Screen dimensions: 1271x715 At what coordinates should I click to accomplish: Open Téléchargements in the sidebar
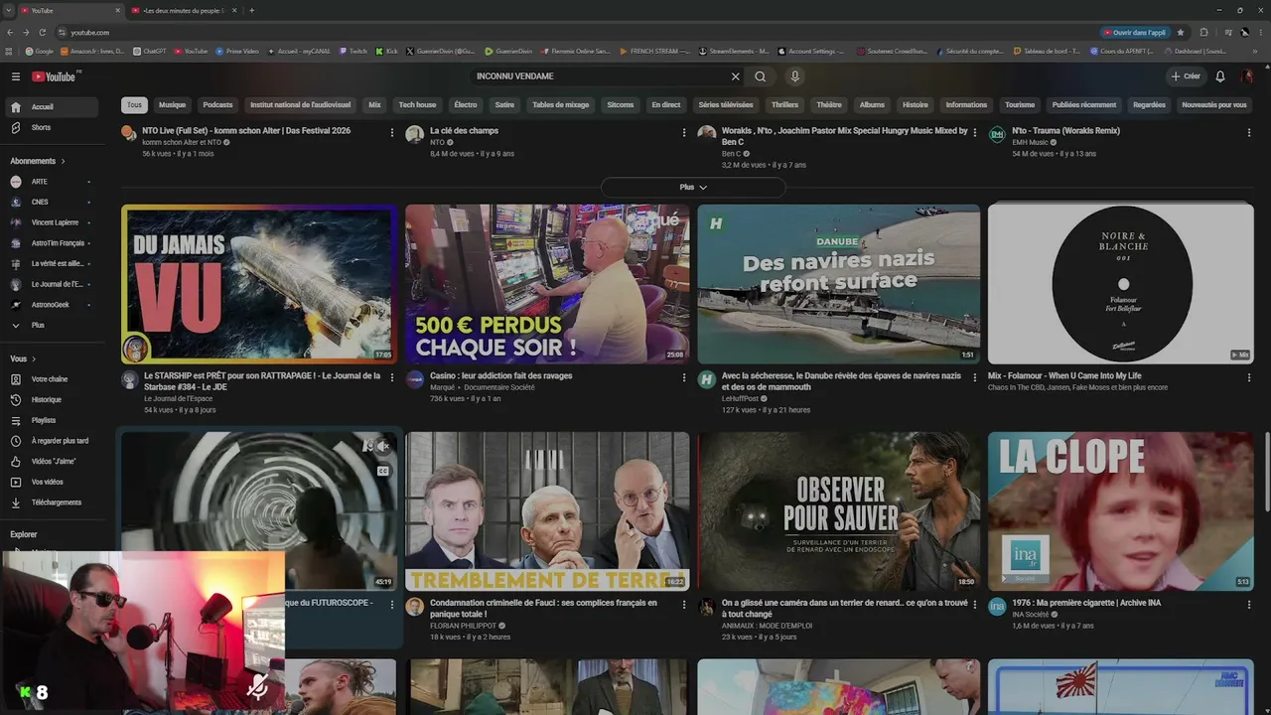coord(52,502)
